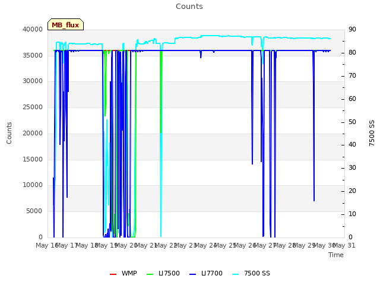Toggle the LI7500 legend entry

tap(163, 273)
